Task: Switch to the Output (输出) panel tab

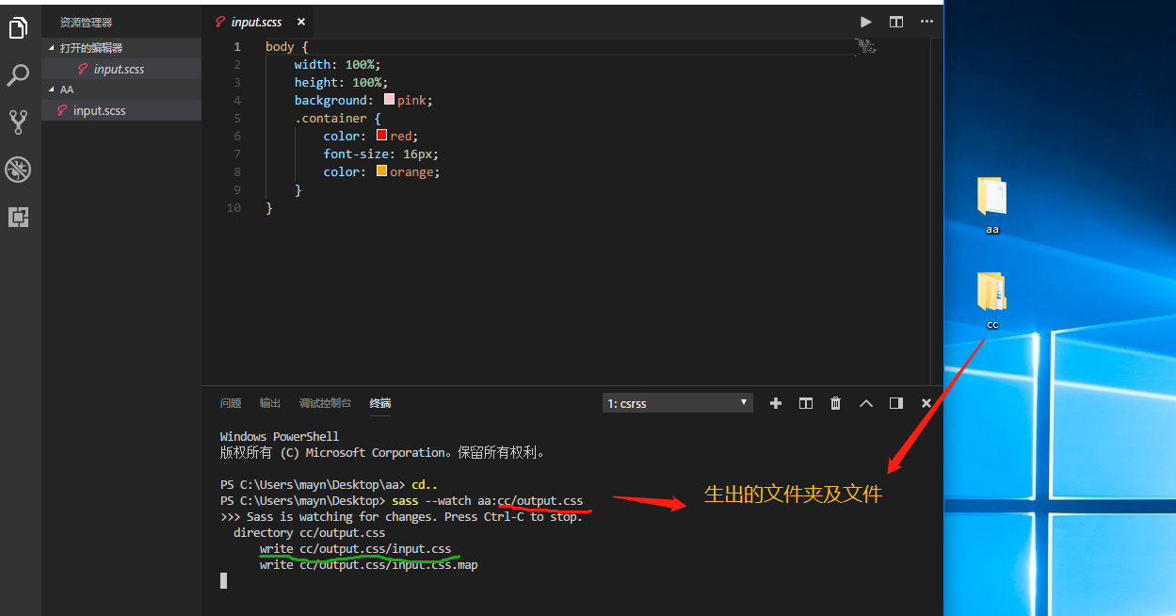Action: click(270, 403)
